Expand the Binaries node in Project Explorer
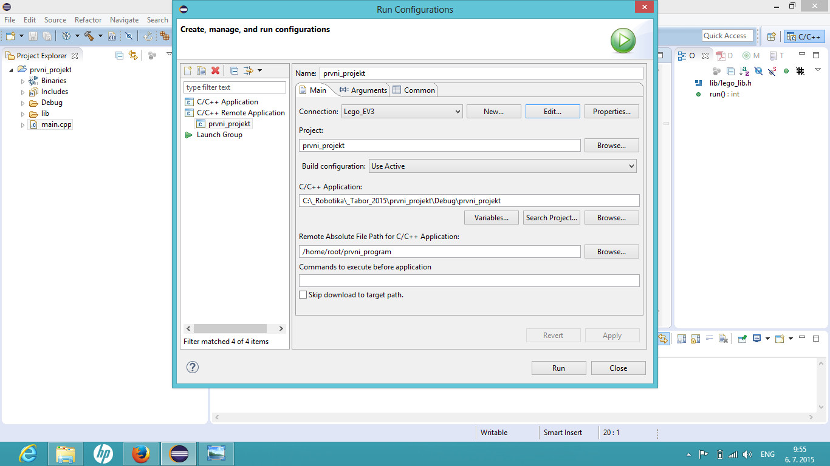 coord(23,81)
